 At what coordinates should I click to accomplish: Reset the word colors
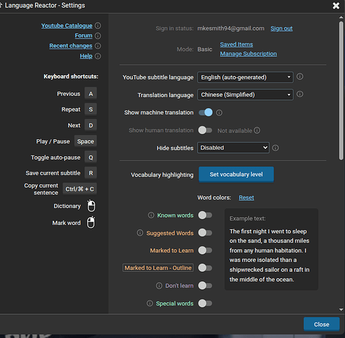tap(246, 197)
